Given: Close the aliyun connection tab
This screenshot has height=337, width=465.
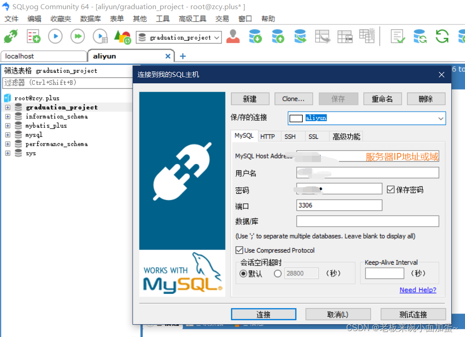Looking at the screenshot, I should click(x=168, y=56).
